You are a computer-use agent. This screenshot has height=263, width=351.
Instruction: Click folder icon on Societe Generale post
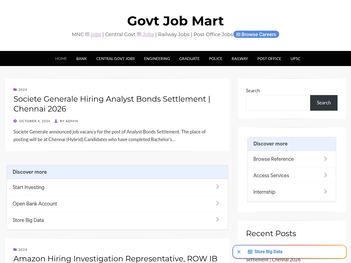pos(15,90)
